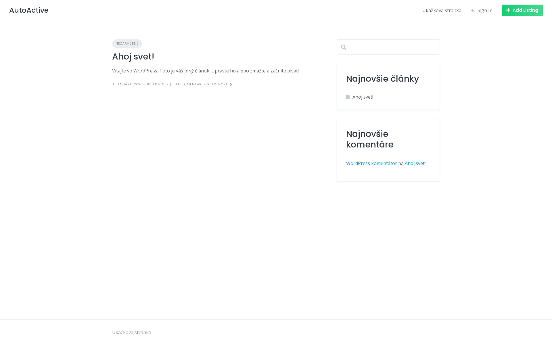The width and height of the screenshot is (552, 345).
Task: Click the 3. JANUÁRA 2026 date link
Action: [127, 84]
